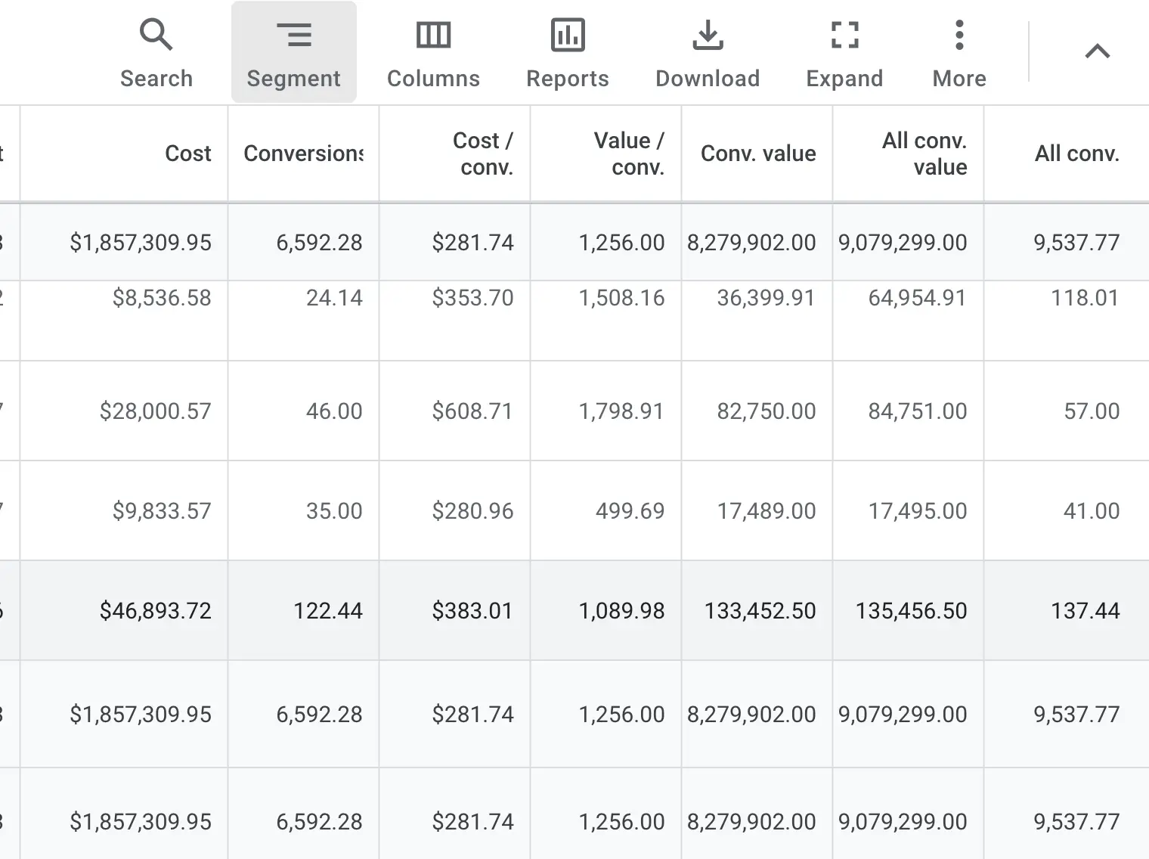Select the conversions cell 46.00
Image resolution: width=1149 pixels, height=859 pixels.
coord(334,411)
